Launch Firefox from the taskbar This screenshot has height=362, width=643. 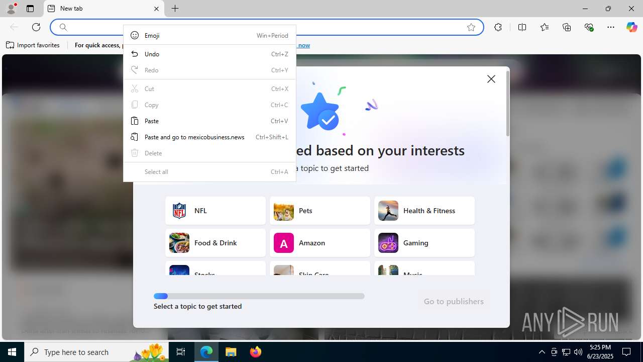[x=255, y=352]
